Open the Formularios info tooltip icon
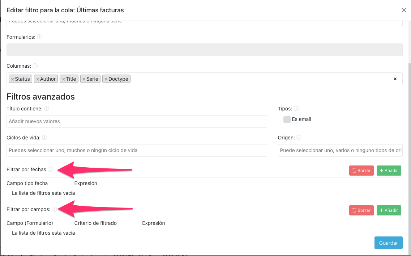 (39, 37)
